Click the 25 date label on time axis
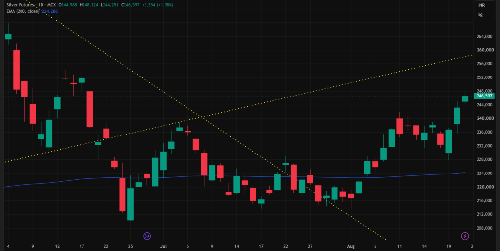This screenshot has height=251, width=500. pyautogui.click(x=130, y=246)
